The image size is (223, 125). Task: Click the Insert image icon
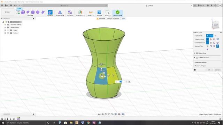tap(99, 12)
